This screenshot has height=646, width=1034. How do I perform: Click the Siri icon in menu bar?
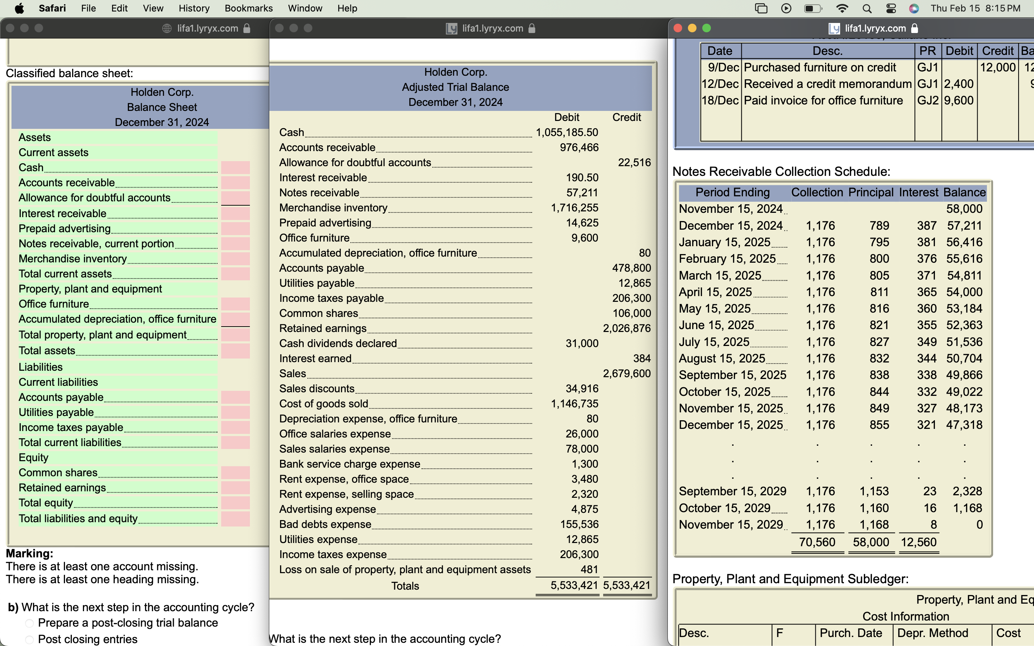pyautogui.click(x=913, y=9)
